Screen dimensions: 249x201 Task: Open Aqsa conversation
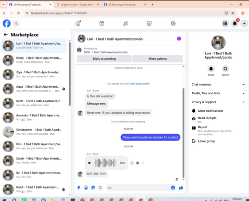34,89
